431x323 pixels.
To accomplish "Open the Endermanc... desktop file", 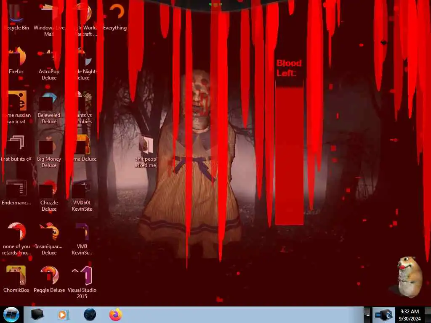I will point(16,192).
